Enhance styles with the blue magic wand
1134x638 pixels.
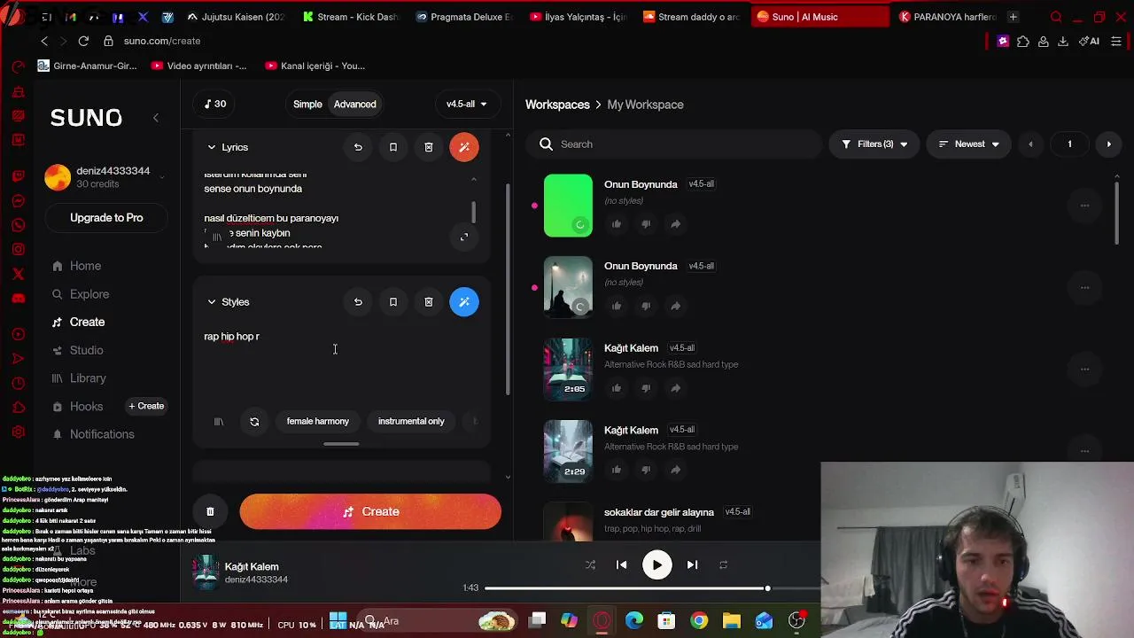(464, 302)
